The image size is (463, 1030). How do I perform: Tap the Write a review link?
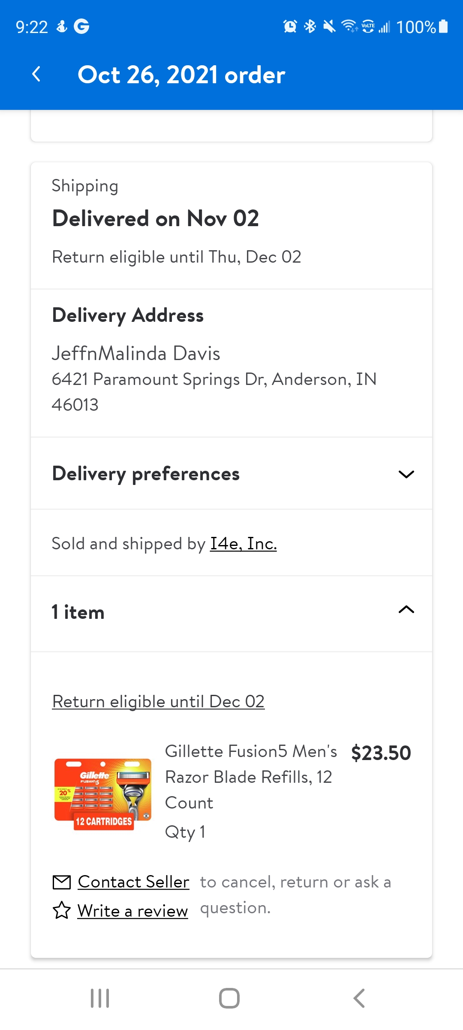pos(132,911)
